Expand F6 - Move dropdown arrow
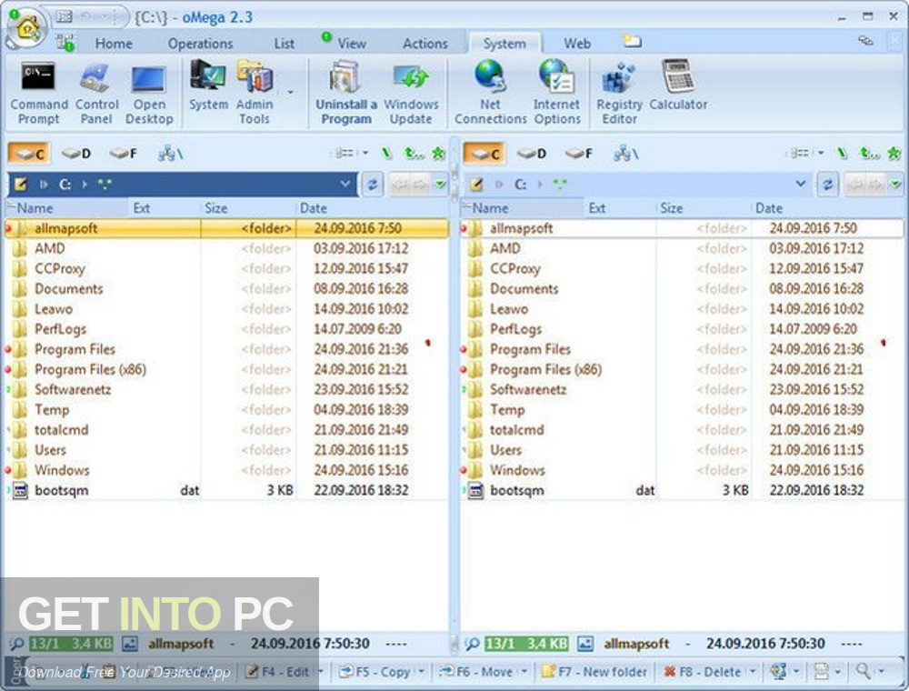 click(x=524, y=672)
